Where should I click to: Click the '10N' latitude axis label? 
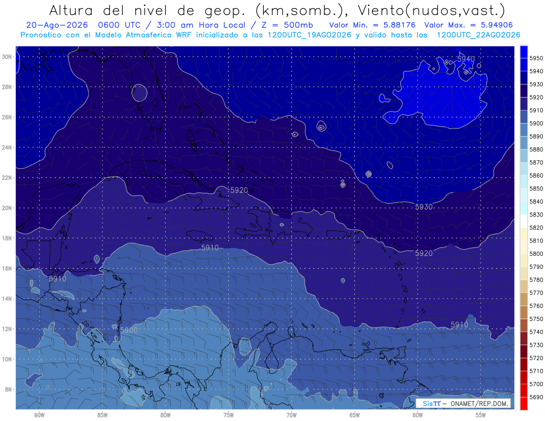point(7,359)
